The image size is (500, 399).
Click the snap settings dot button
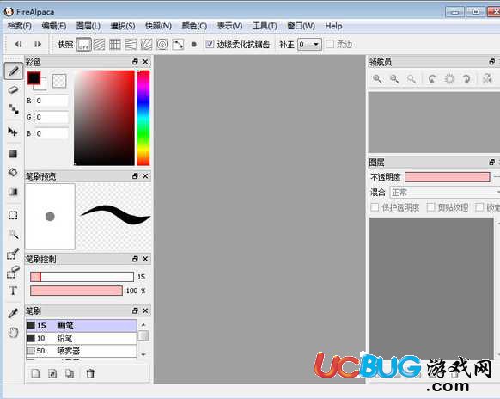(x=193, y=45)
